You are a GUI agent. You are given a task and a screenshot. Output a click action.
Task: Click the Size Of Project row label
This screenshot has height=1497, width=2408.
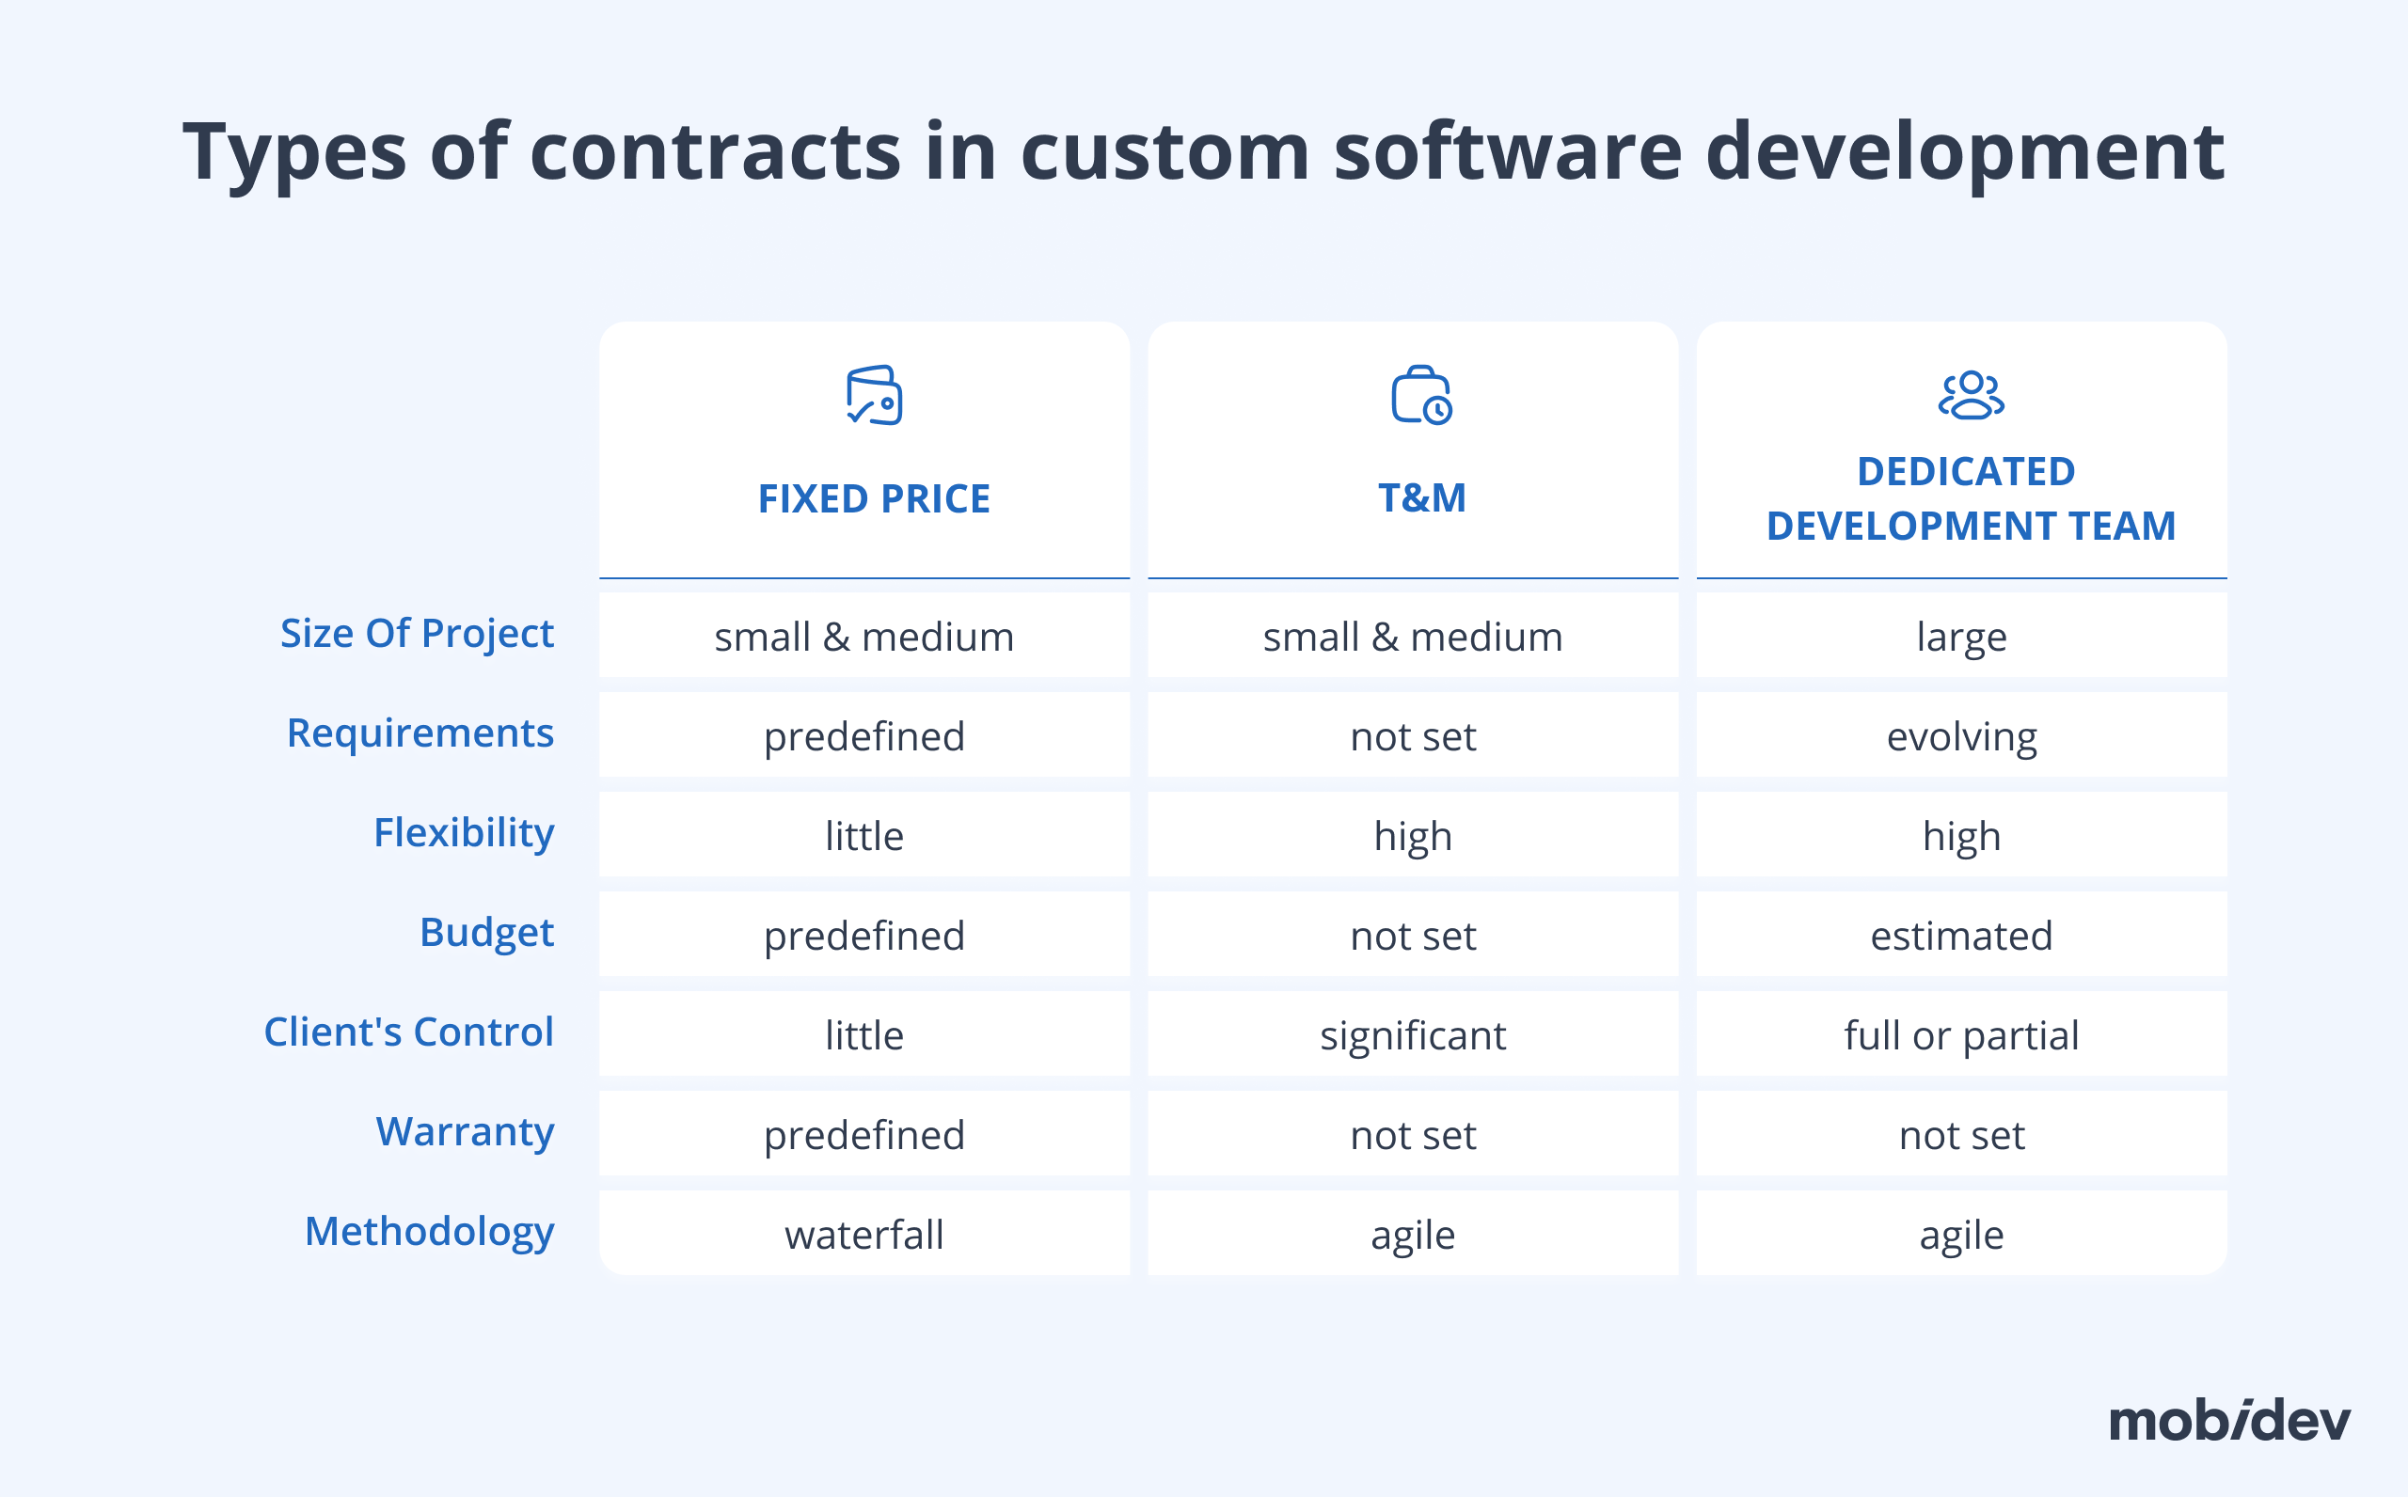[417, 634]
